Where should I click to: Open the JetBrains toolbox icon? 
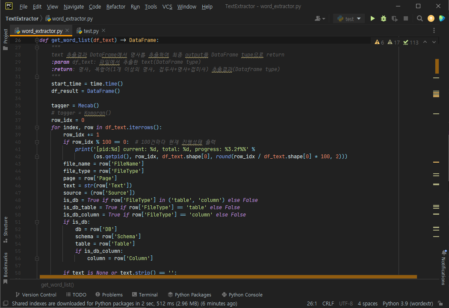[x=442, y=19]
